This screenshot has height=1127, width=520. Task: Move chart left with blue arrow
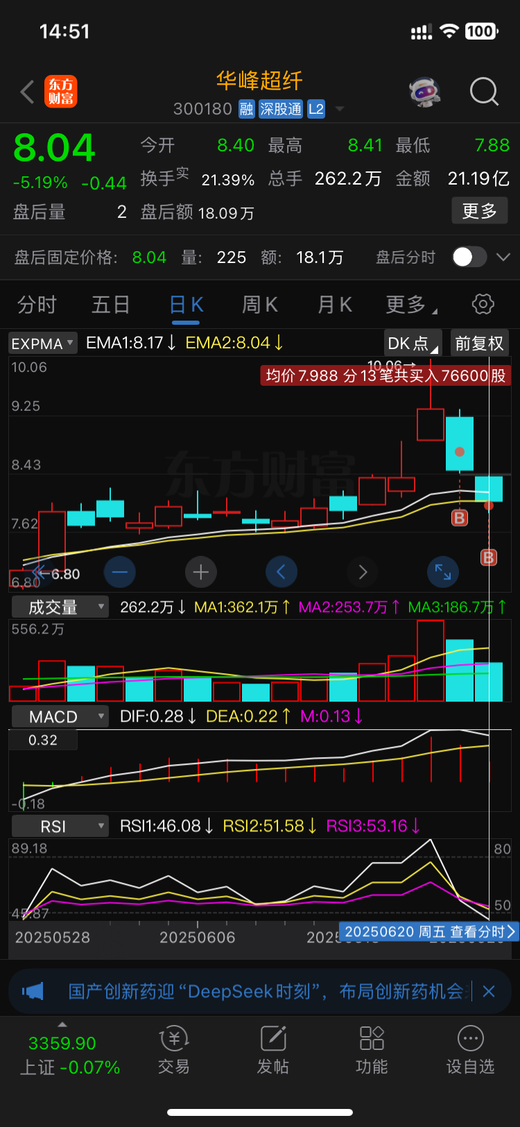click(281, 573)
